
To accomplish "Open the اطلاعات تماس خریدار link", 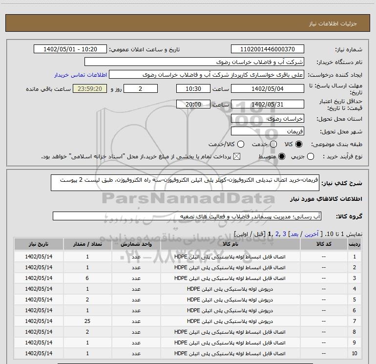I will (x=81, y=75).
